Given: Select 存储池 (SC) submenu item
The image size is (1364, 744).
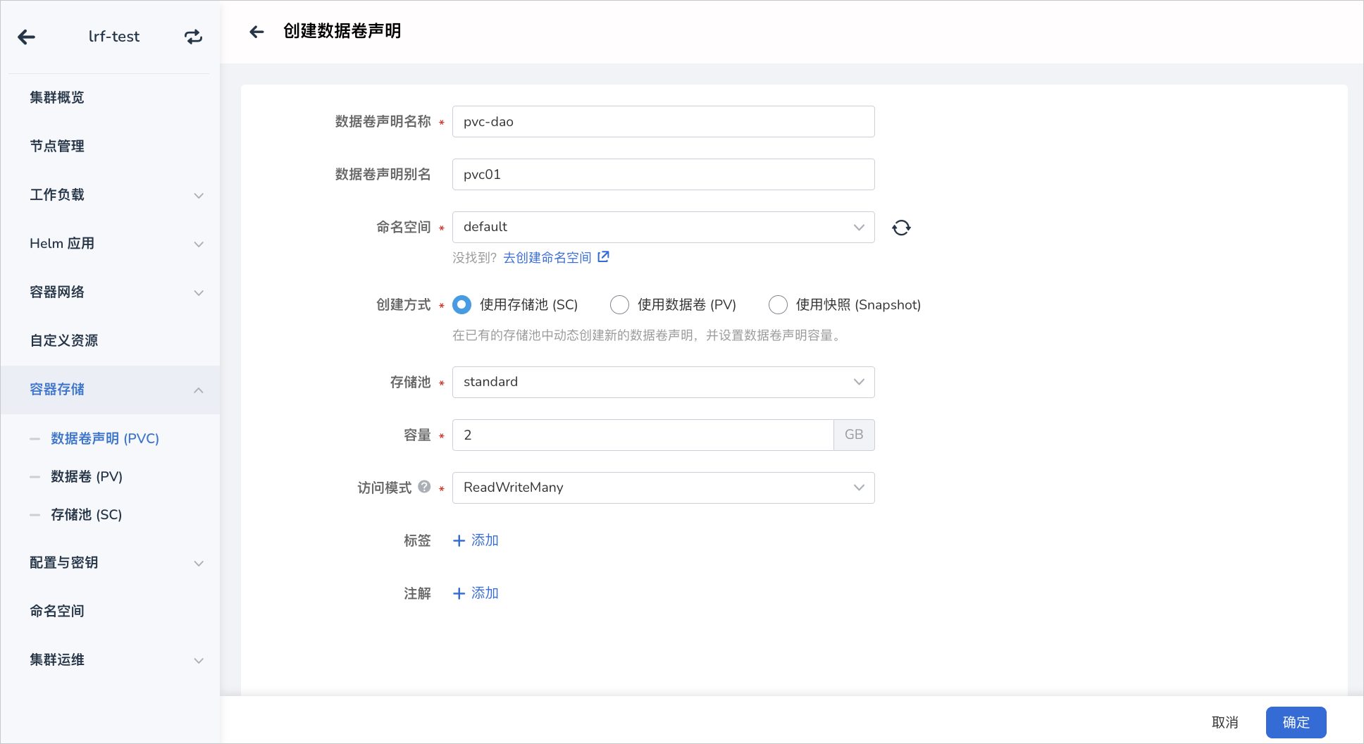Looking at the screenshot, I should tap(87, 514).
